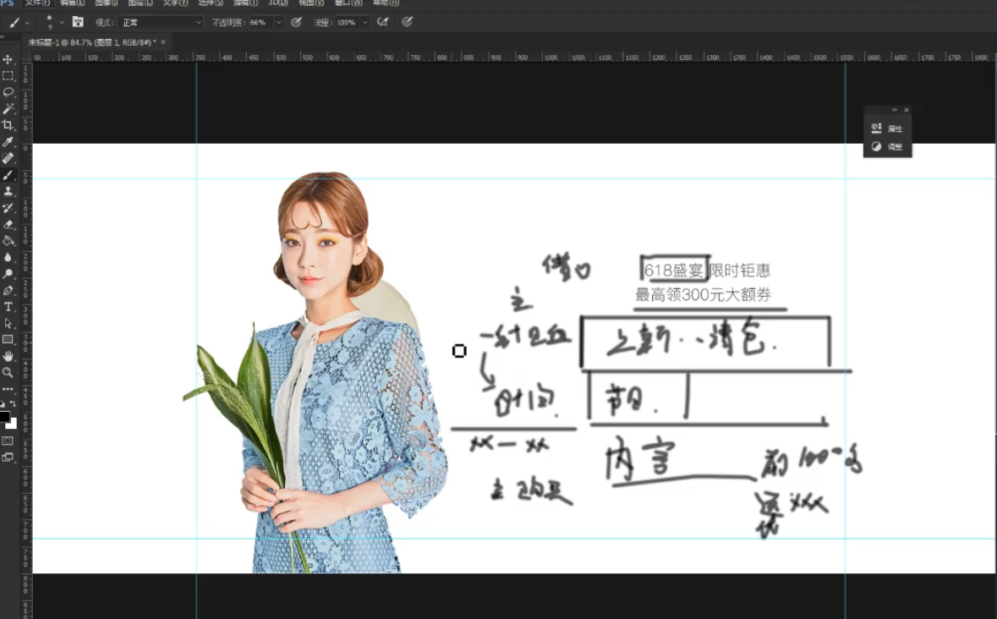Viewport: 997px width, 619px height.
Task: Open the 帮助(H) menu
Action: 386,3
